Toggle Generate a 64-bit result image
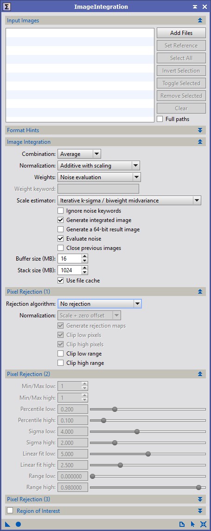 tap(60, 229)
